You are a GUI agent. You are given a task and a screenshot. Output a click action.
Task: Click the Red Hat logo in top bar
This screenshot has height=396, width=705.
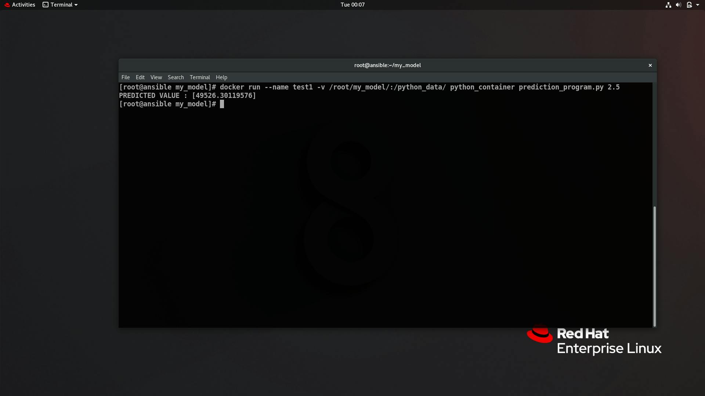[7, 5]
